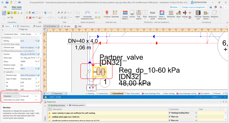Toggle AUTO mode in the status bar
The height and width of the screenshot is (123, 229).
[x=214, y=97]
